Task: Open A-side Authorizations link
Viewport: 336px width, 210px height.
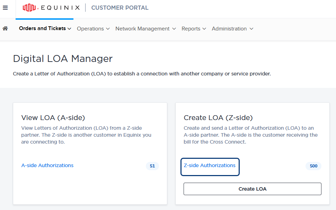Action: tap(47, 165)
